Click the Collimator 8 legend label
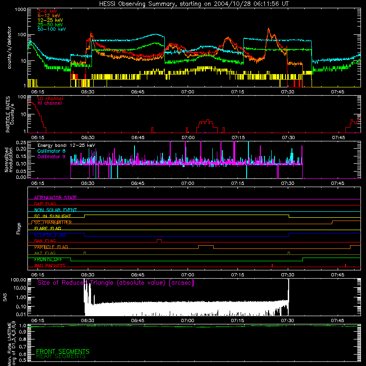This screenshot has height=366, width=366. 51,151
